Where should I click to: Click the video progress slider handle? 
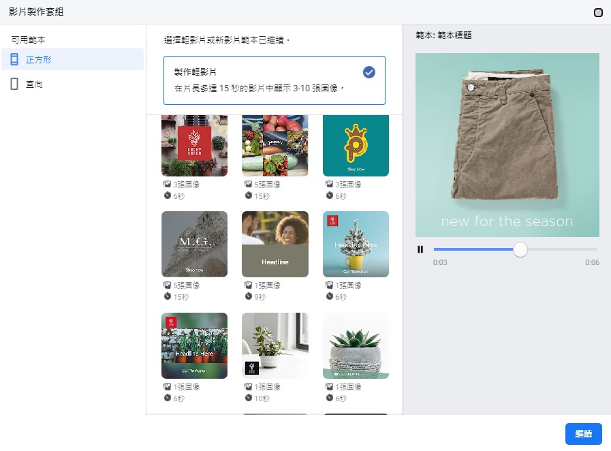pos(520,249)
